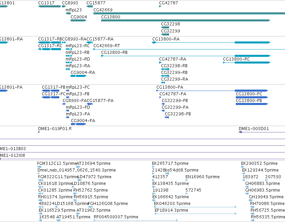Click protein CG13800-PB label
This screenshot has width=285, height=222.
pyautogui.click(x=249, y=101)
